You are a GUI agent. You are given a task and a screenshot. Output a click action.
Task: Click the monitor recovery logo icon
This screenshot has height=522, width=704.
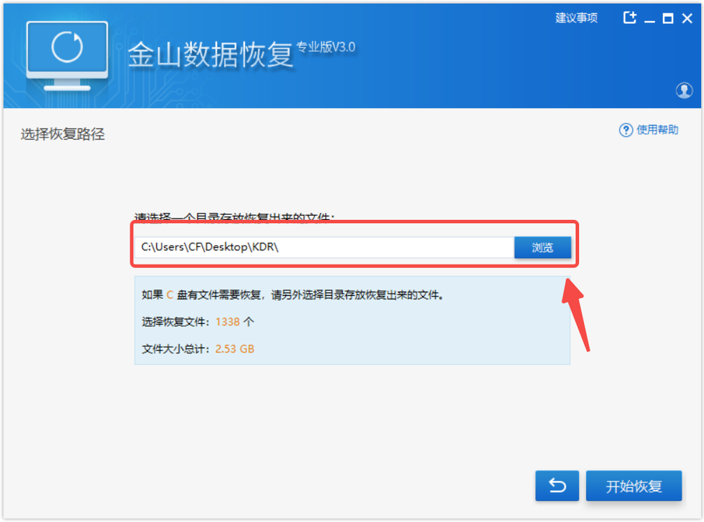coord(67,54)
